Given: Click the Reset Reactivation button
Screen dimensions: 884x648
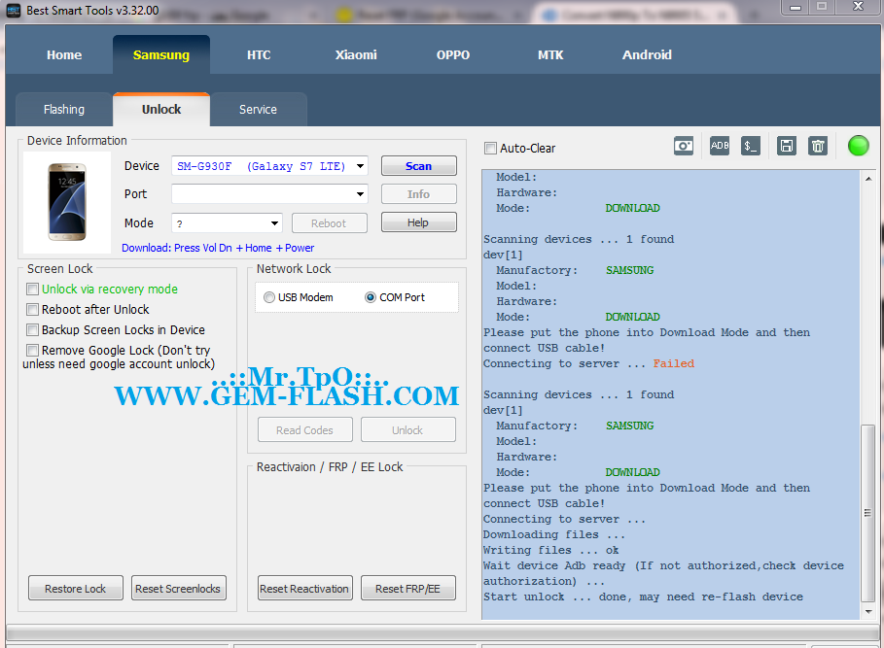Looking at the screenshot, I should tap(305, 589).
